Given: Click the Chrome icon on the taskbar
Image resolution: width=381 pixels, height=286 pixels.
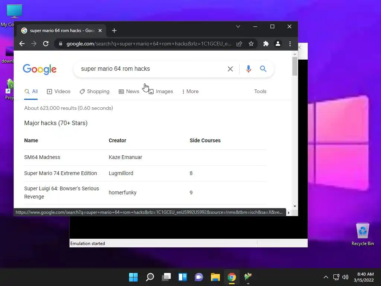Looking at the screenshot, I should pos(231,277).
